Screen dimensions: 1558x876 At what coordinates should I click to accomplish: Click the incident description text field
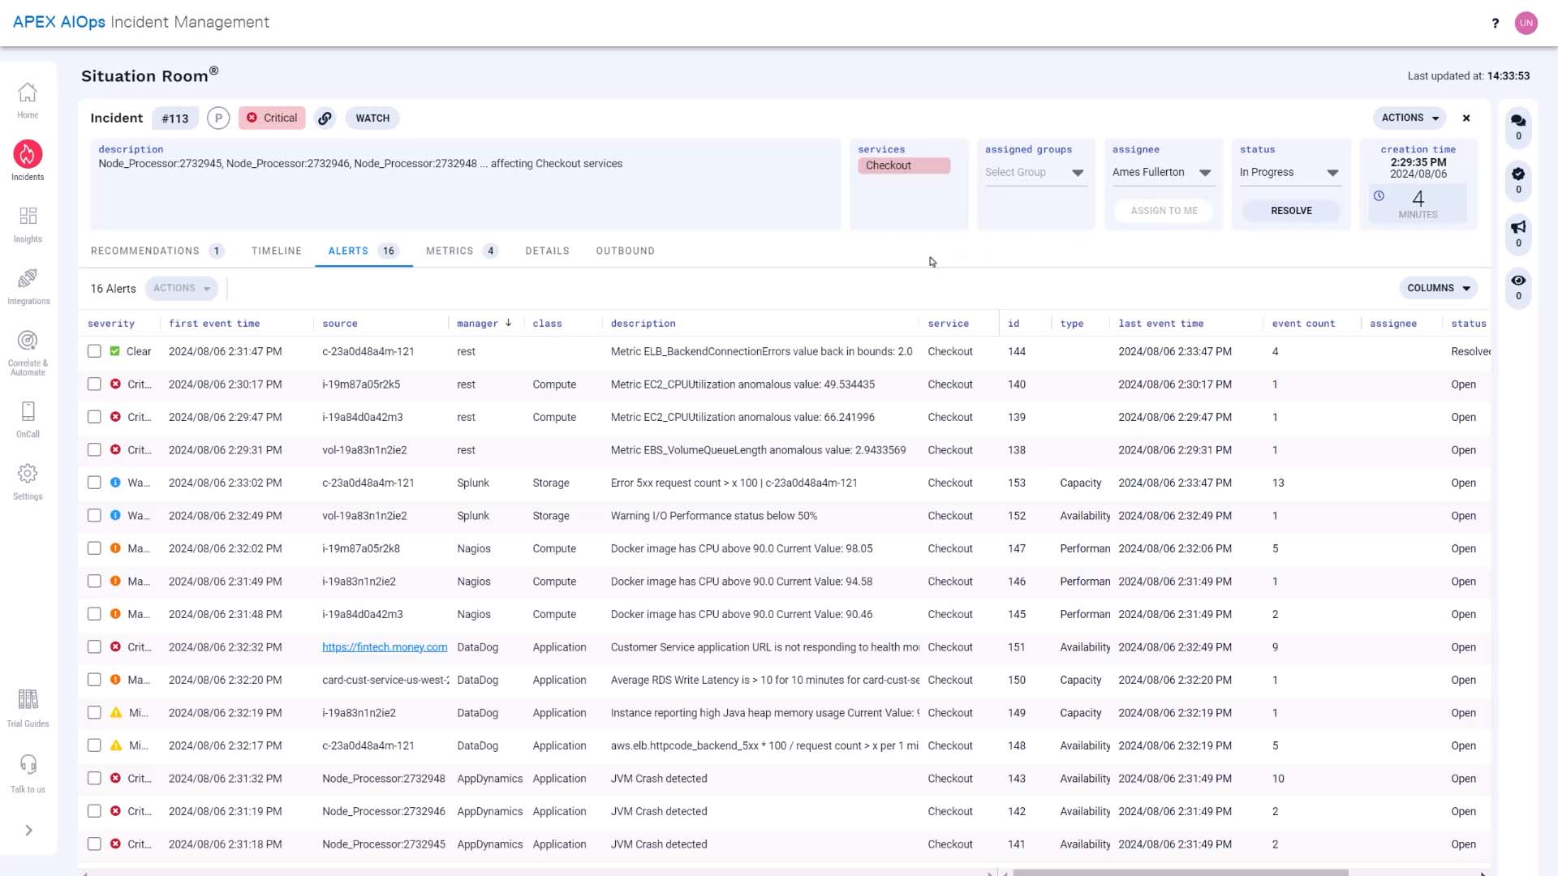pos(466,184)
